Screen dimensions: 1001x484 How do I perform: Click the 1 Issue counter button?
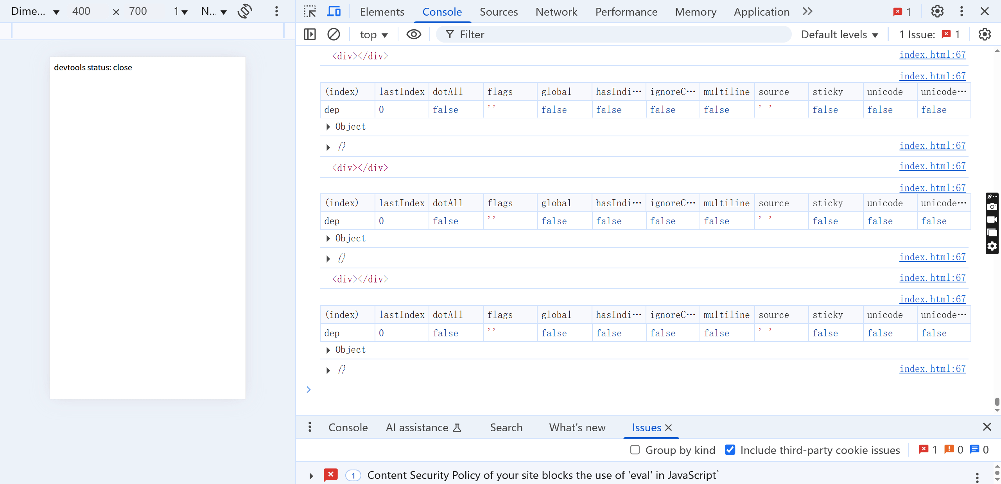(929, 35)
